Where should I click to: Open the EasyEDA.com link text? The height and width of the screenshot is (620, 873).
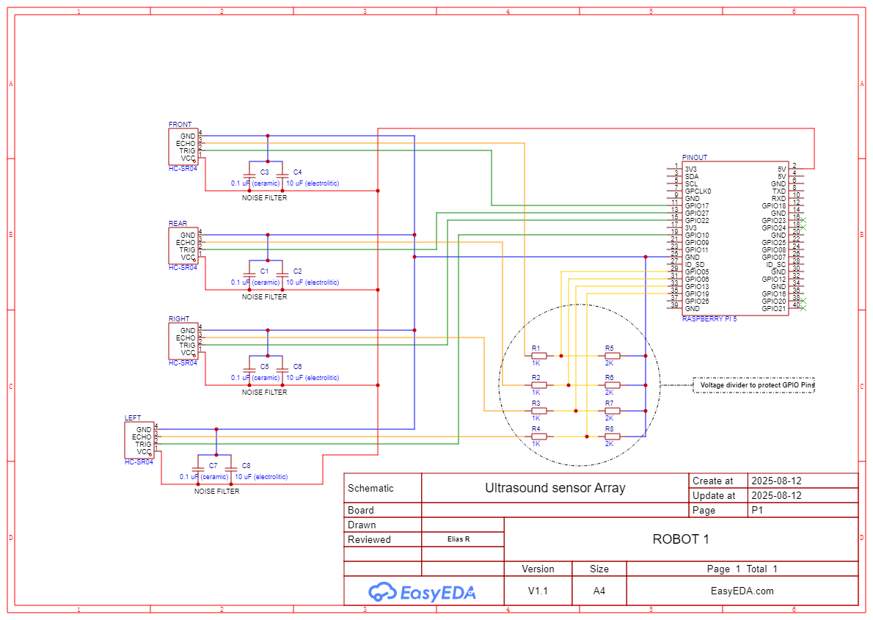[x=742, y=591]
